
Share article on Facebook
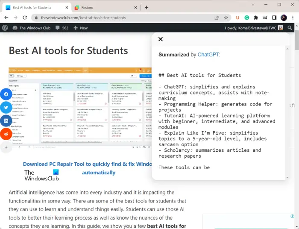[6, 94]
